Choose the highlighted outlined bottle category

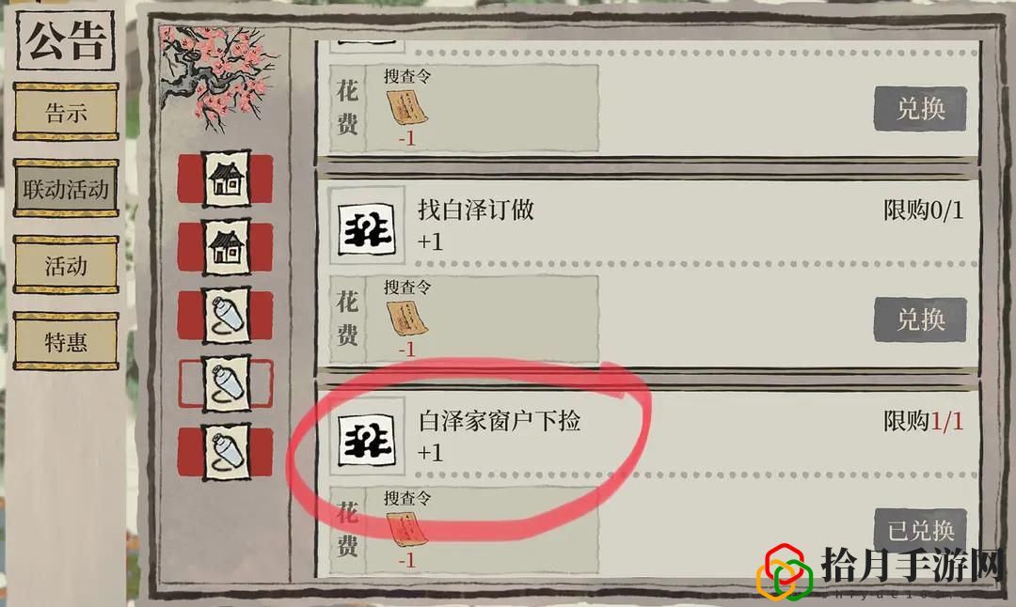pyautogui.click(x=226, y=383)
